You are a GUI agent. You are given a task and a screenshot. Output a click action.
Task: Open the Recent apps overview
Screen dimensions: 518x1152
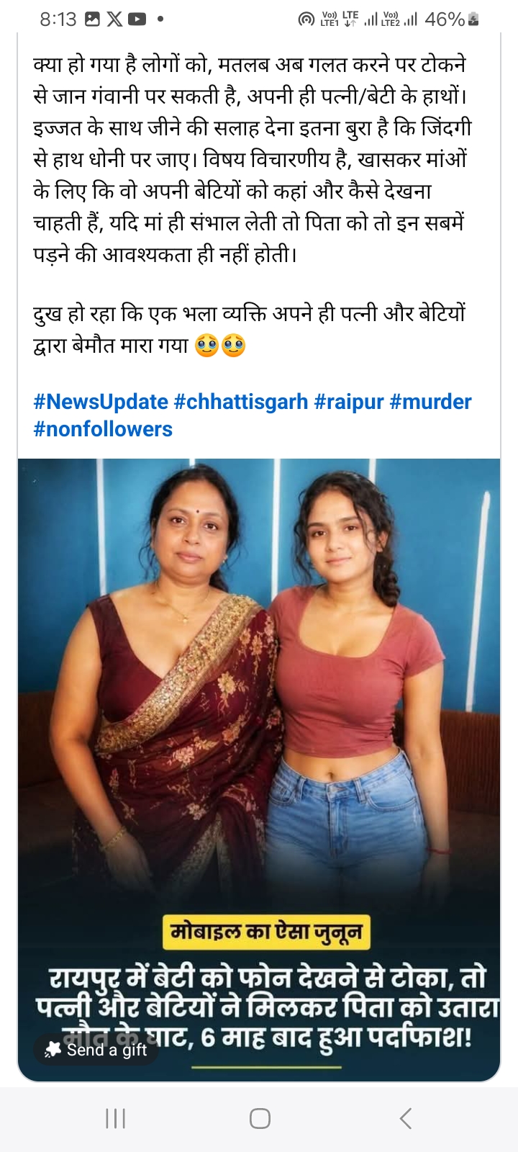tap(115, 1118)
